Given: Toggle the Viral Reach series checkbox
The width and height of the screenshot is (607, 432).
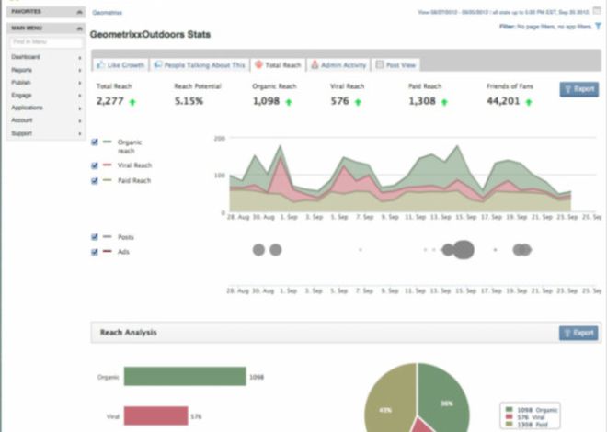Looking at the screenshot, I should pyautogui.click(x=95, y=165).
